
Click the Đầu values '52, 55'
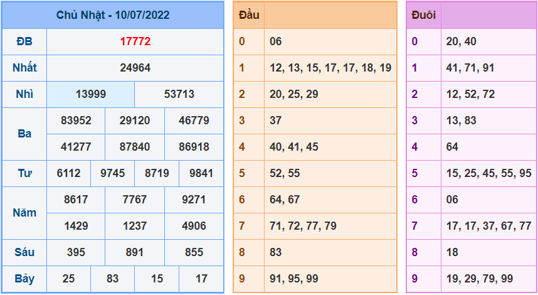click(x=285, y=173)
